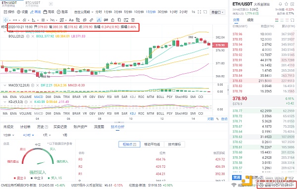
Task: Select the triangle angle drawing tool
Action: click(x=34, y=20)
